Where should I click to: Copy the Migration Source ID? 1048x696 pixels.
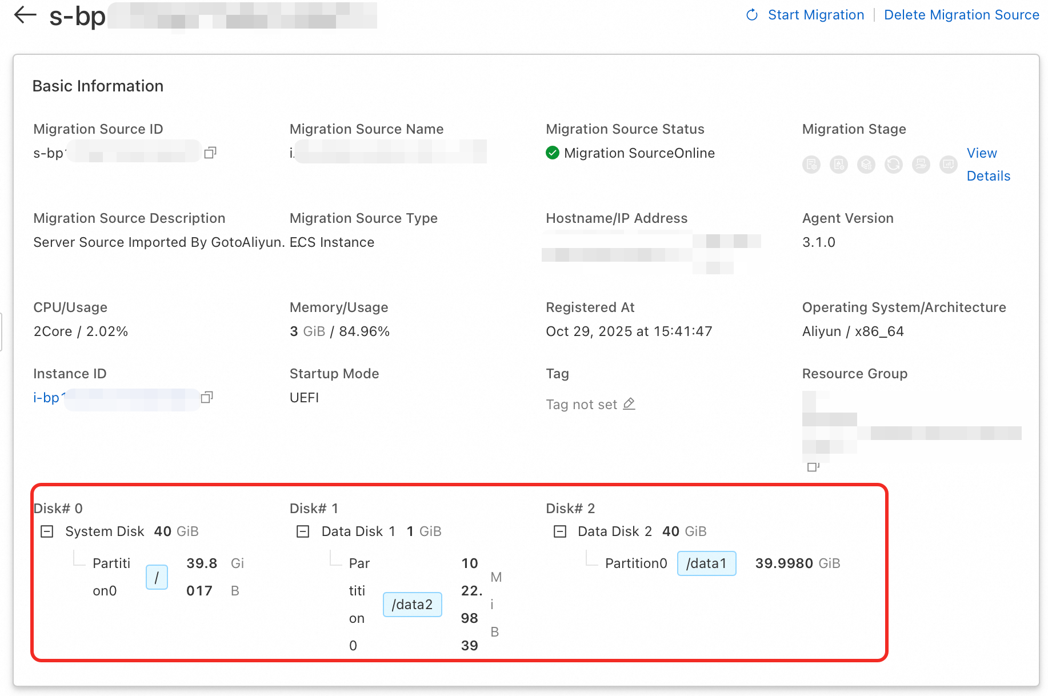coord(210,153)
